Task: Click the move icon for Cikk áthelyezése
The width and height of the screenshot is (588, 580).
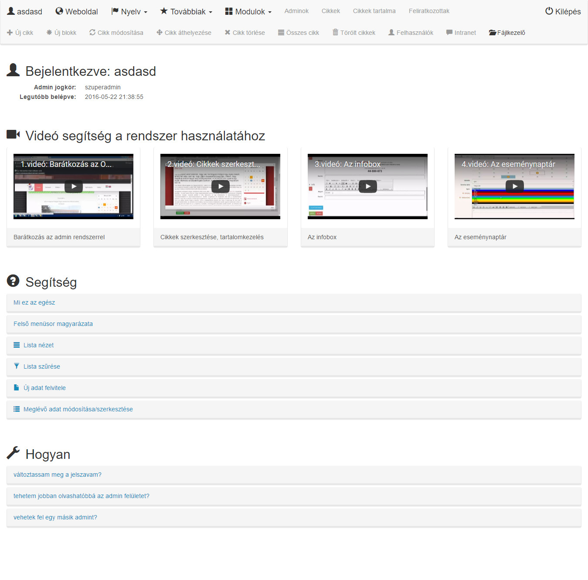Action: coord(160,33)
